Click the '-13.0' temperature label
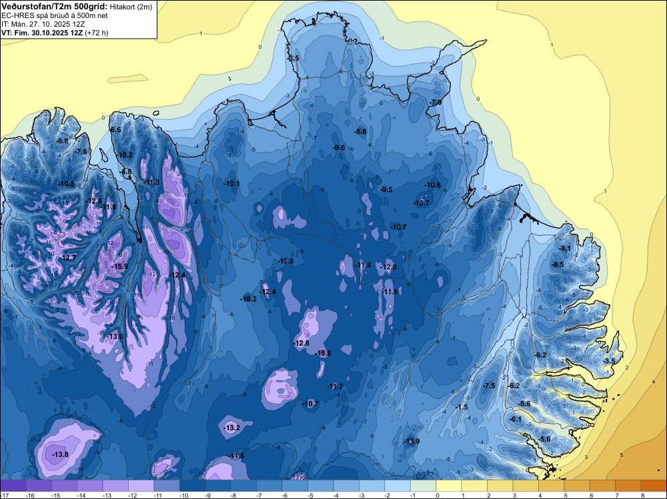667x499 pixels. (115, 336)
